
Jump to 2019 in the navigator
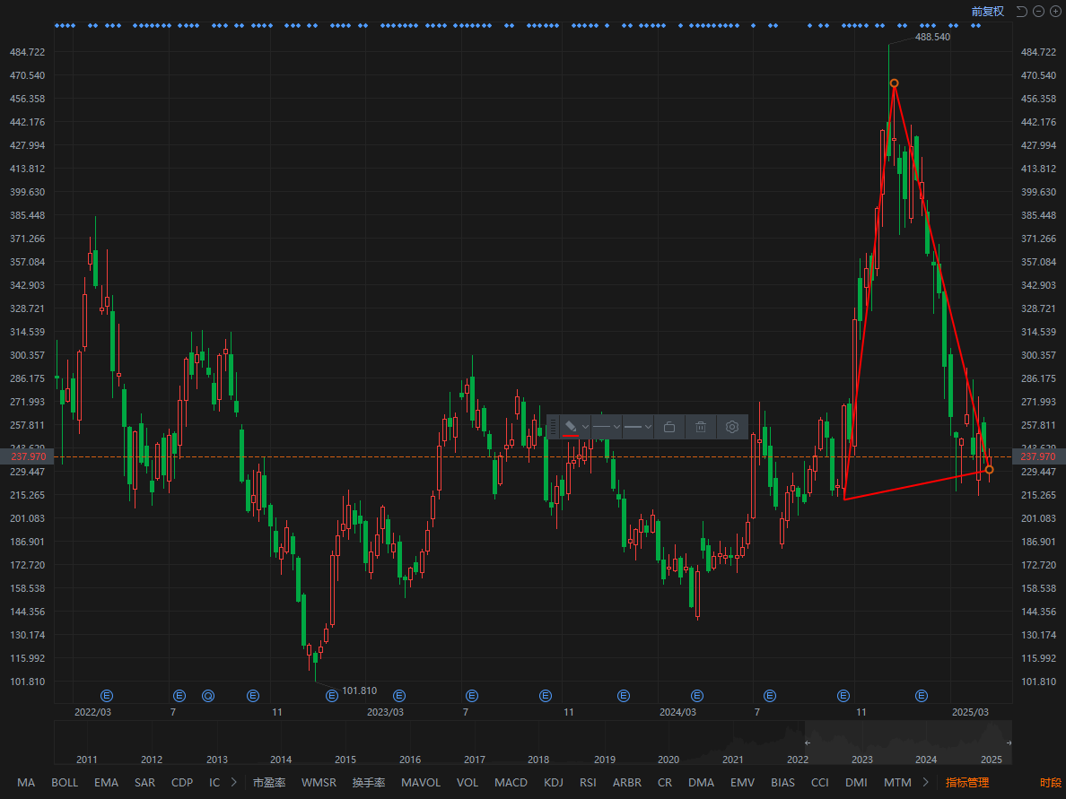pyautogui.click(x=605, y=760)
